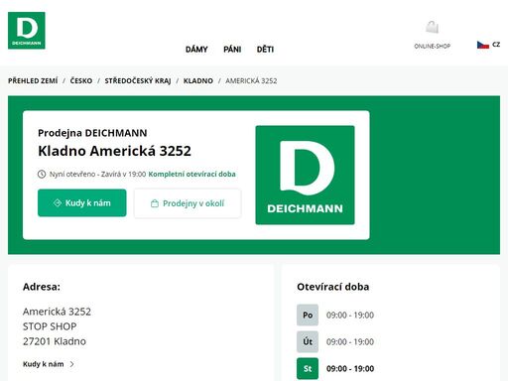Image resolution: width=508 pixels, height=381 pixels.
Task: Open the PÁNI menu
Action: (x=232, y=50)
